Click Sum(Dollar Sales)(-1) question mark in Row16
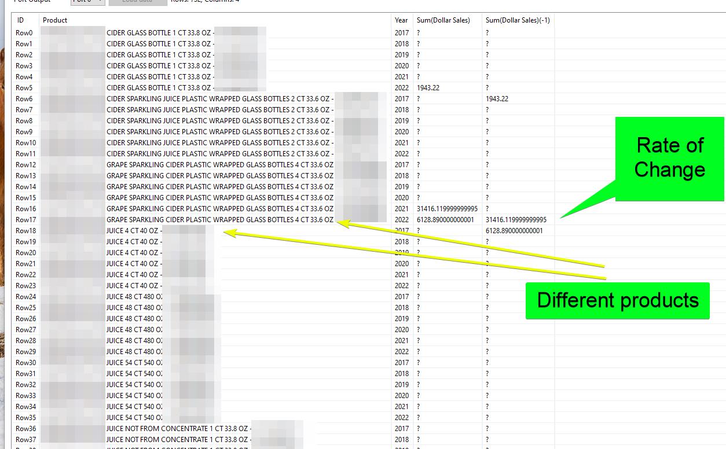 487,209
